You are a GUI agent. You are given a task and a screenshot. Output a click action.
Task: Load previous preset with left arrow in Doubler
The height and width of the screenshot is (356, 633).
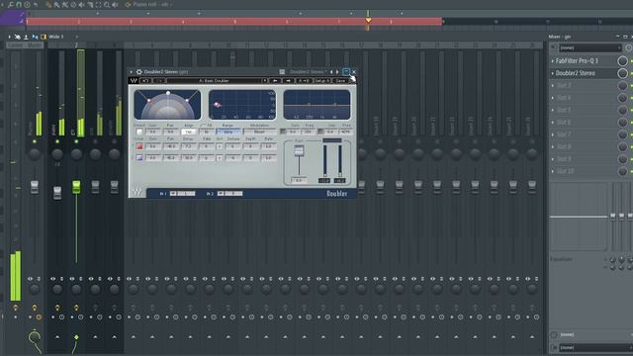(275, 81)
